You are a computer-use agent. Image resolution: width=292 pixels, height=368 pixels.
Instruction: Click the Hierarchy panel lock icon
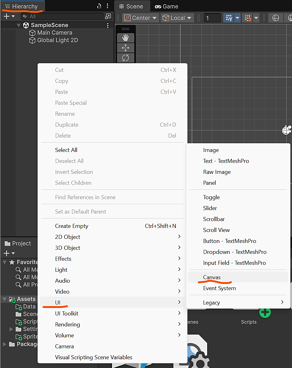[x=99, y=6]
